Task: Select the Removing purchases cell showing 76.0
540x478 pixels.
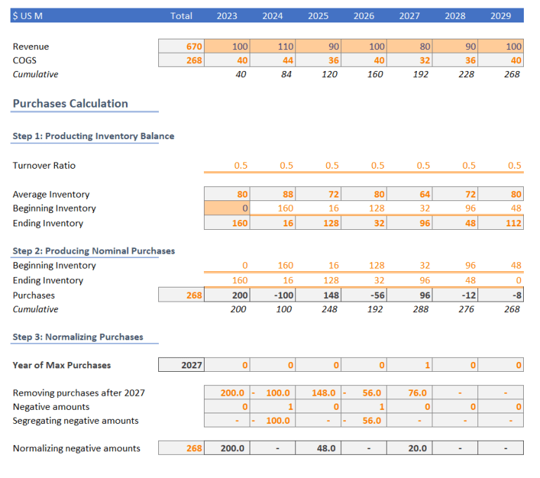Action: tap(409, 393)
